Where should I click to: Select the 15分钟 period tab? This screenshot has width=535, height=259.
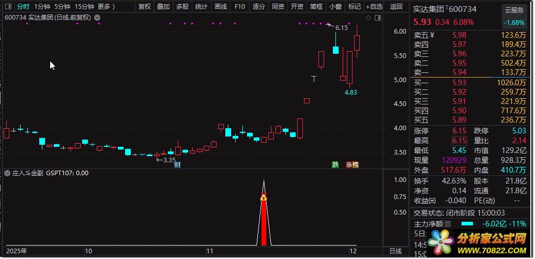pos(84,7)
